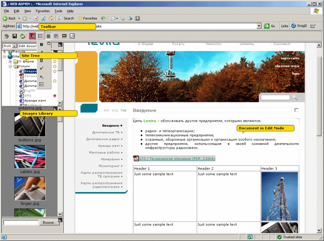The width and height of the screenshot is (324, 241).
Task: Click the publish globe icon in the editor toolbar
Action: [23, 36]
